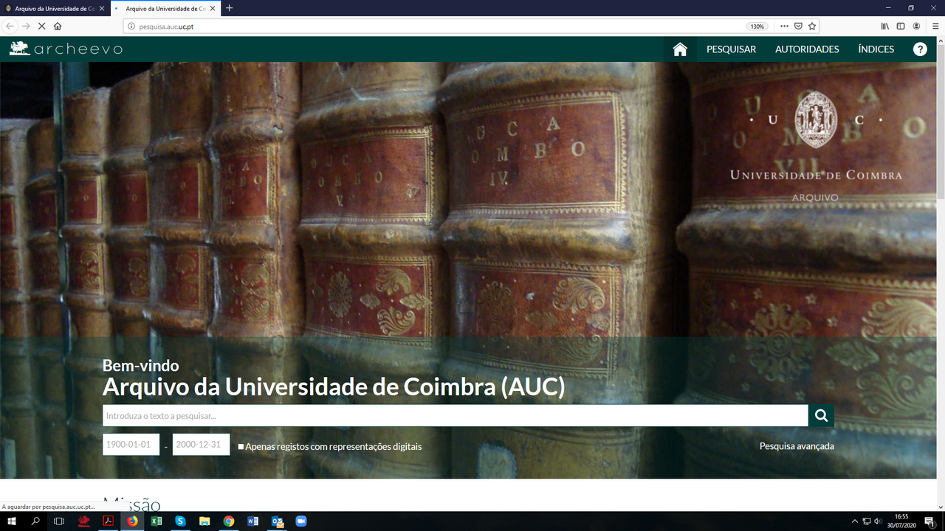Screen dimensions: 945x531
Task: Click the search text input field
Action: click(x=456, y=415)
